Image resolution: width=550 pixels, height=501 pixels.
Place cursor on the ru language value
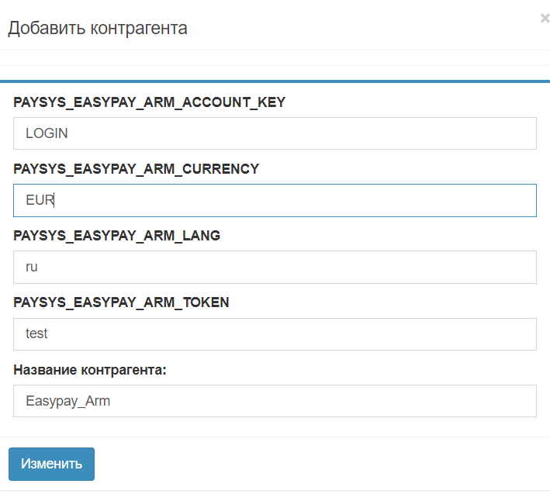tap(32, 267)
